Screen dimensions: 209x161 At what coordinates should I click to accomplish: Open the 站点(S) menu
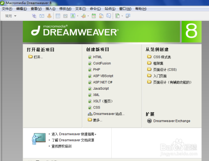[110, 9]
